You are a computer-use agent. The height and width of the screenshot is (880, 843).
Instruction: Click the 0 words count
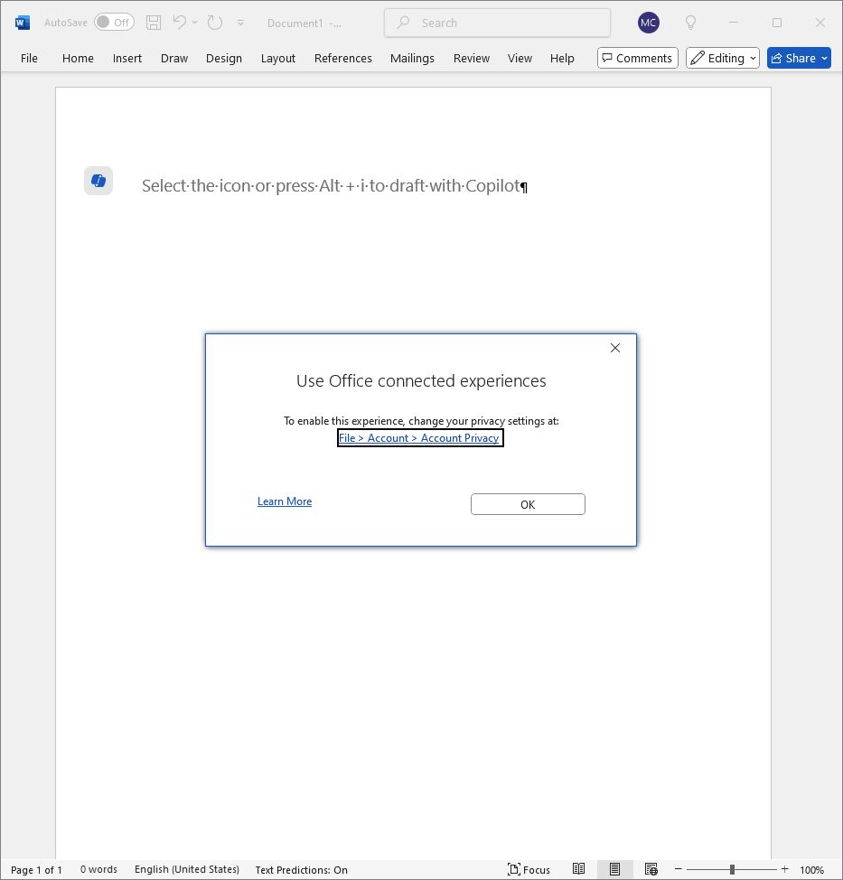click(98, 869)
